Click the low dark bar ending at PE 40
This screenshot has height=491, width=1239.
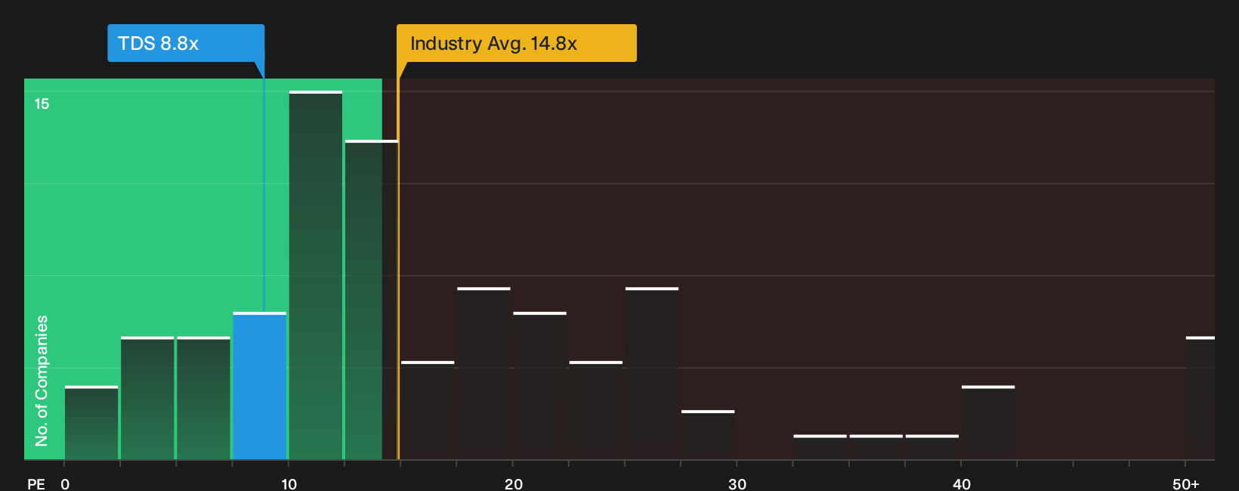(x=932, y=447)
